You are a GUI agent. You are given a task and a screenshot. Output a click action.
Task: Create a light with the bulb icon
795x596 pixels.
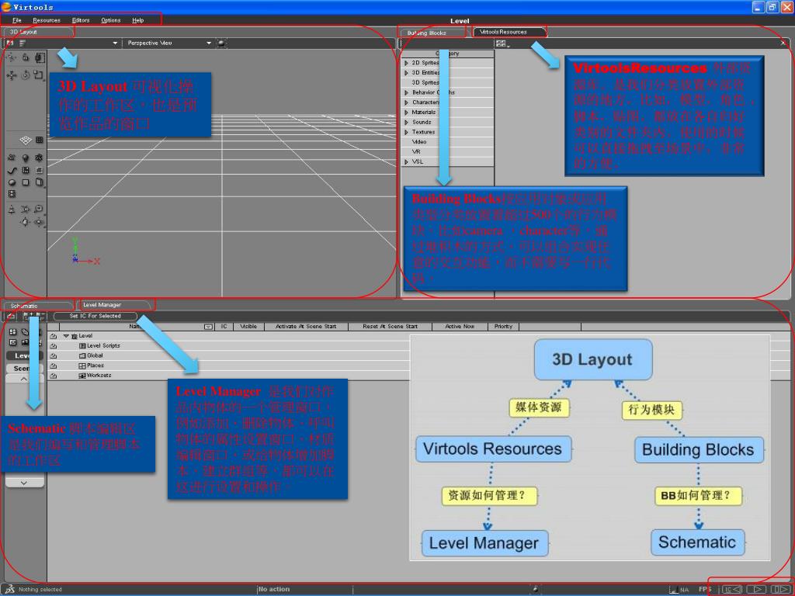pyautogui.click(x=26, y=158)
